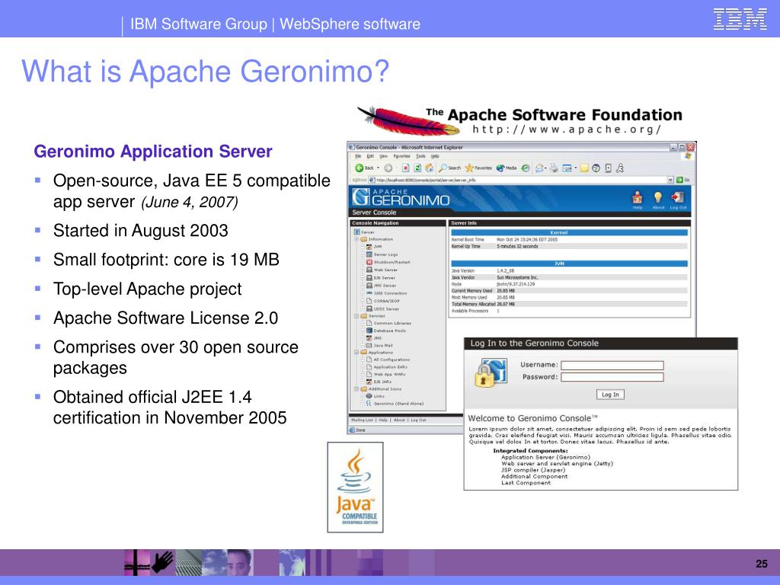The image size is (780, 585).
Task: Open Server Logs in navigation tree
Action: 382,254
